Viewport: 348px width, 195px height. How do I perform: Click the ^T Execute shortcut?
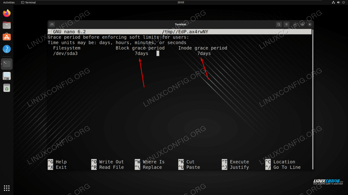click(x=235, y=162)
